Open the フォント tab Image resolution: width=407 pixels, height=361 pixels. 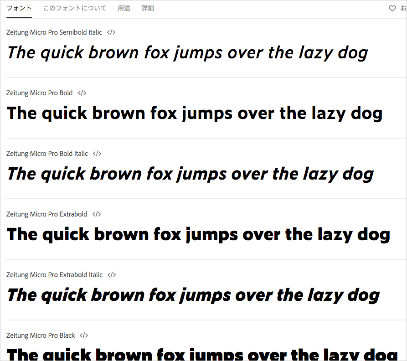pos(19,8)
